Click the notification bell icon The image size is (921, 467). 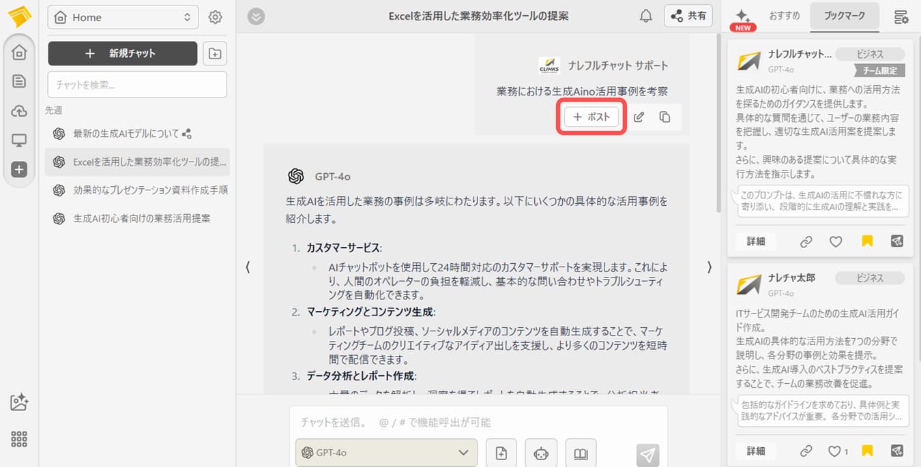point(645,16)
